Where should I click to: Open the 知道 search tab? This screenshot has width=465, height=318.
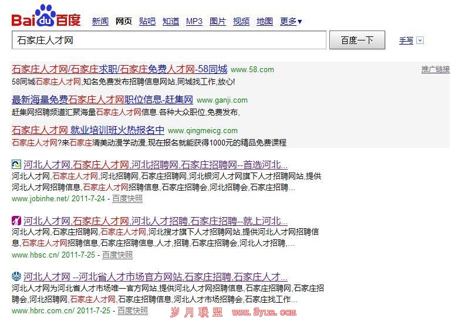171,22
